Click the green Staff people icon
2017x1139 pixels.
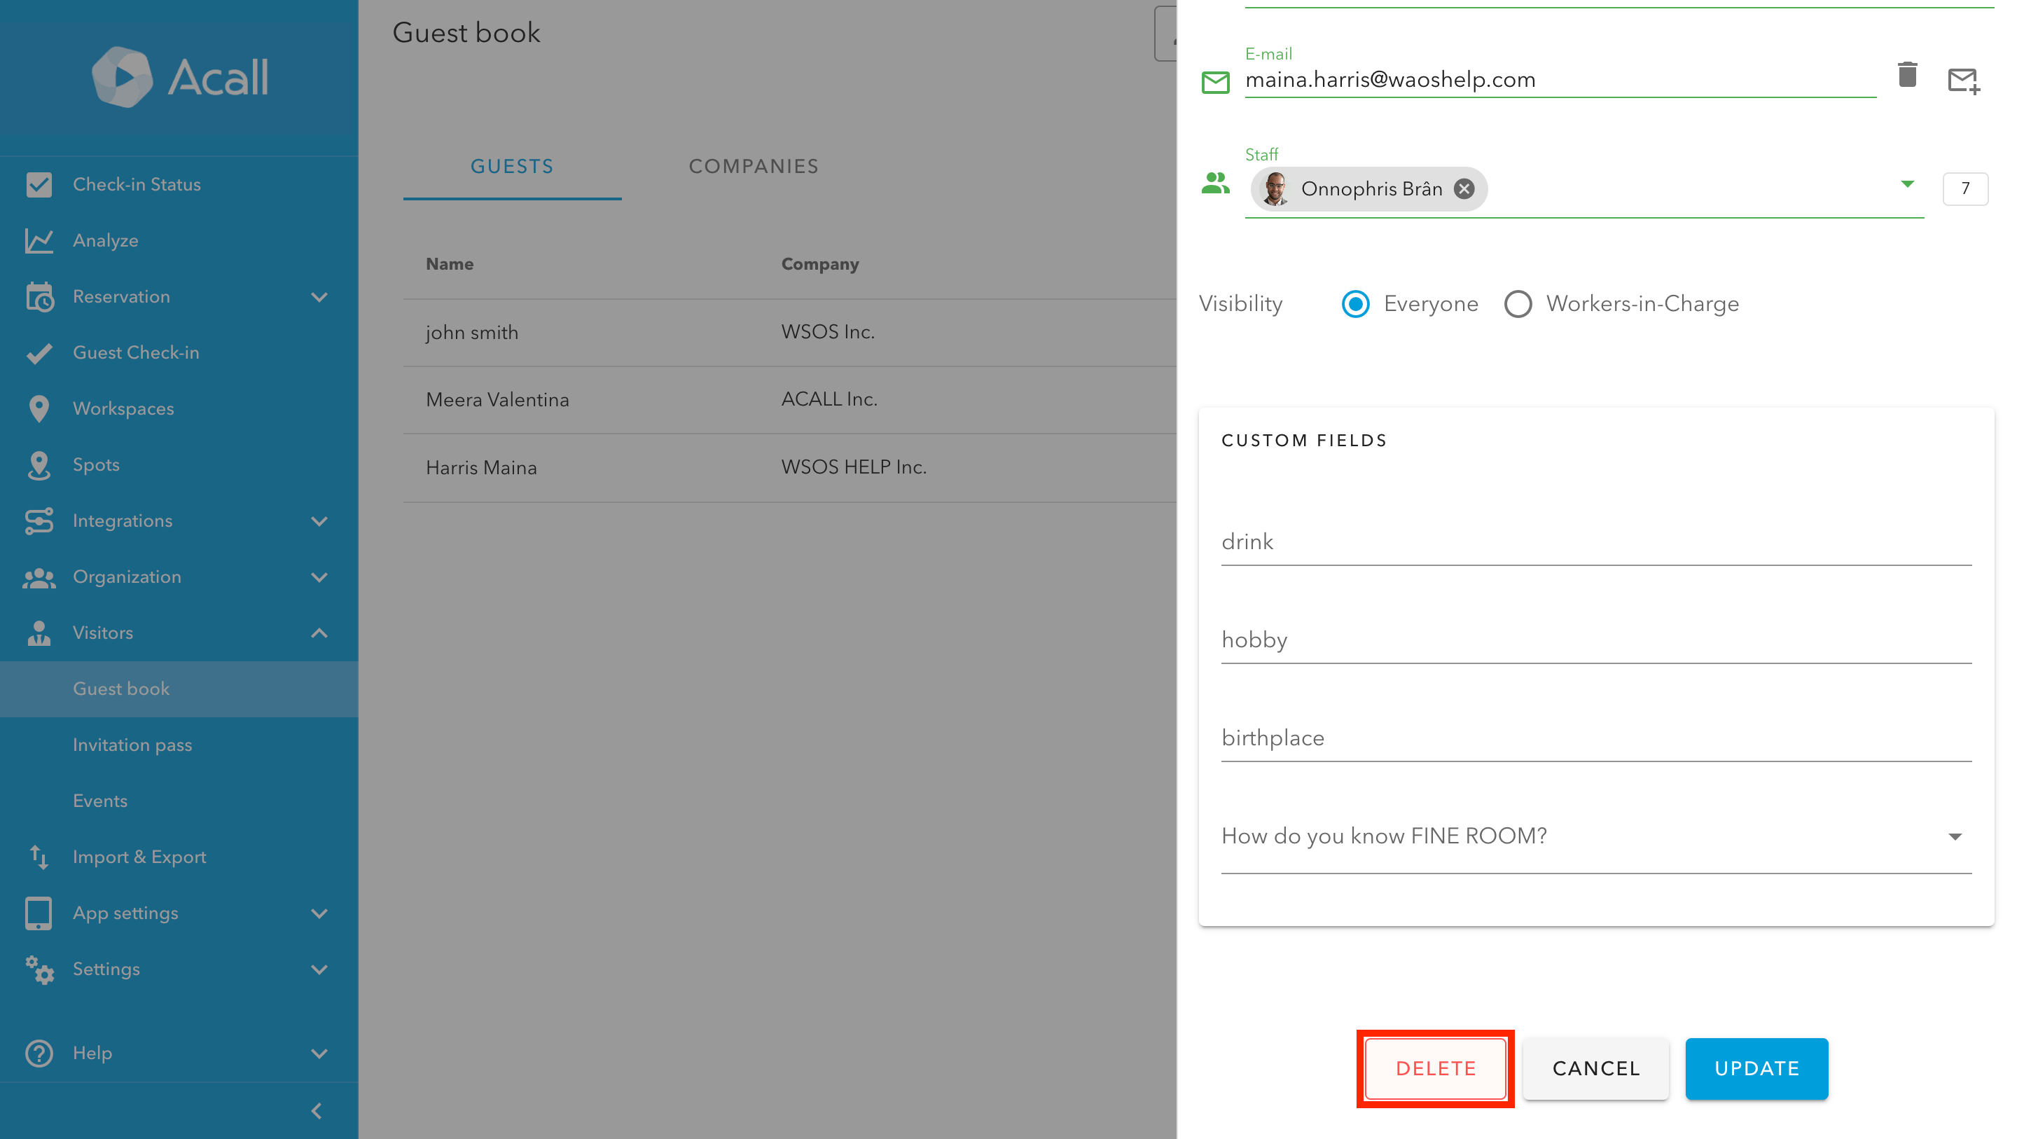click(x=1216, y=184)
